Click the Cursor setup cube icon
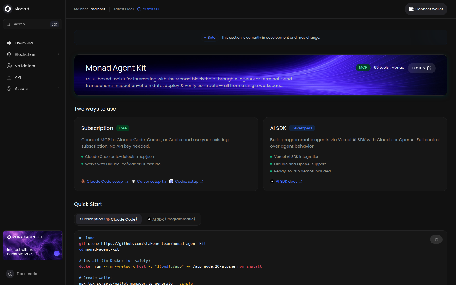 [x=133, y=181]
